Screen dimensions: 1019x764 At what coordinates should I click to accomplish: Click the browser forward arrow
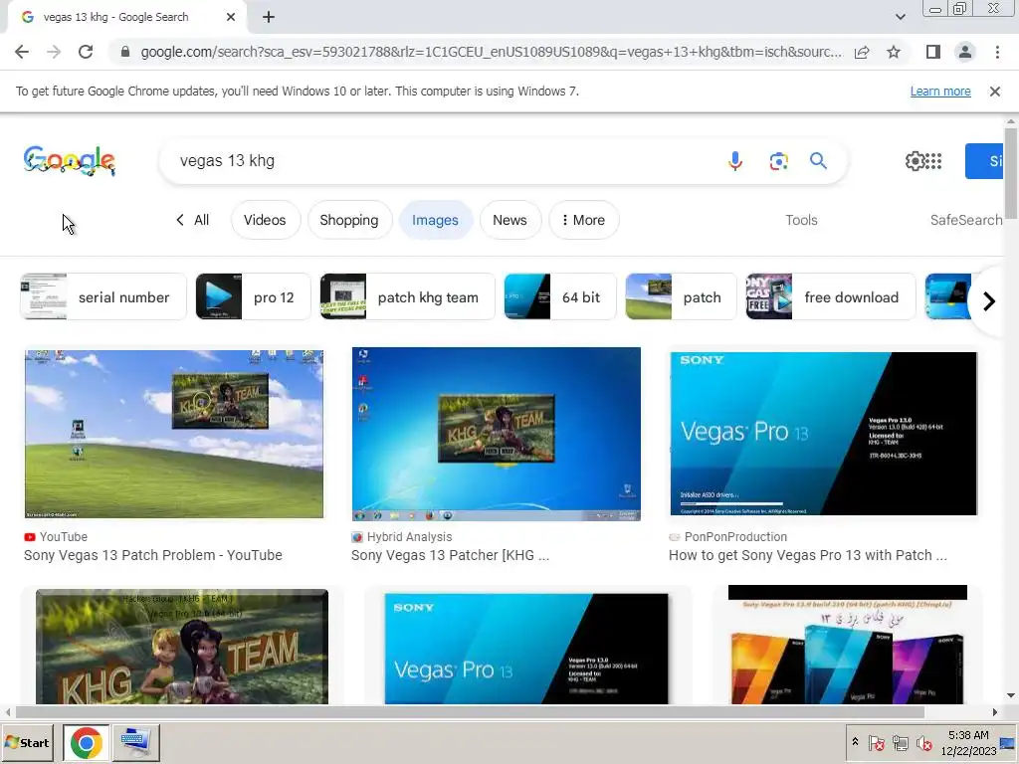pos(54,52)
